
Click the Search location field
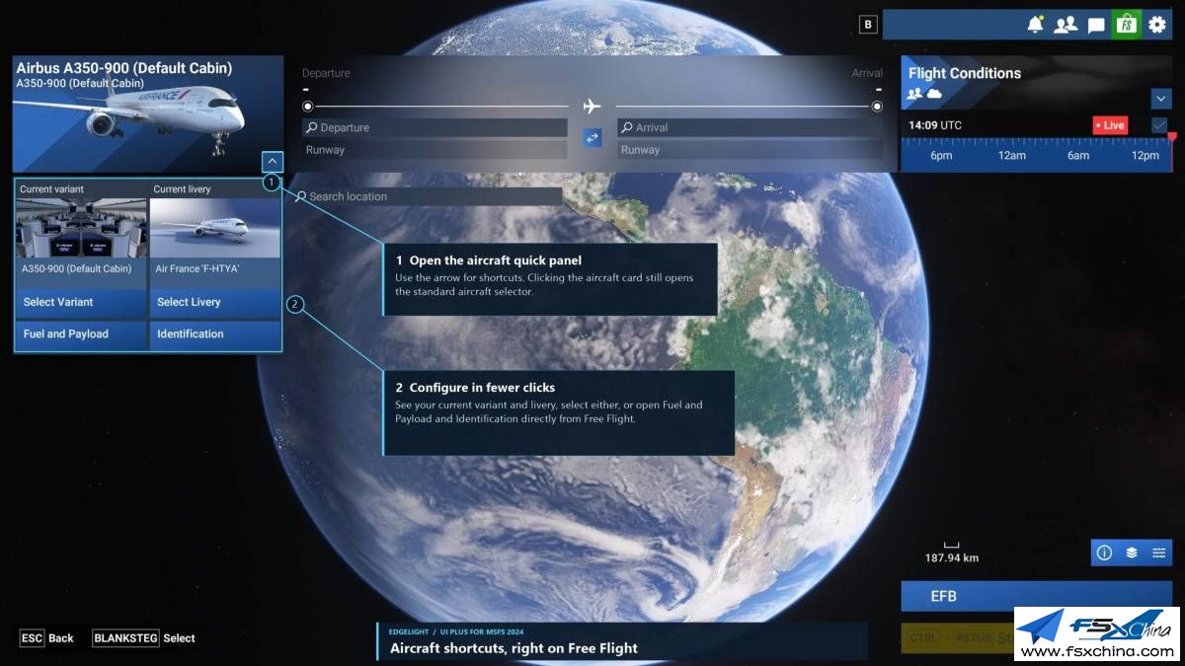tap(427, 196)
